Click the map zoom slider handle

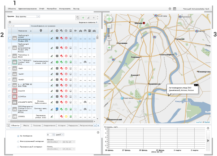109,39
